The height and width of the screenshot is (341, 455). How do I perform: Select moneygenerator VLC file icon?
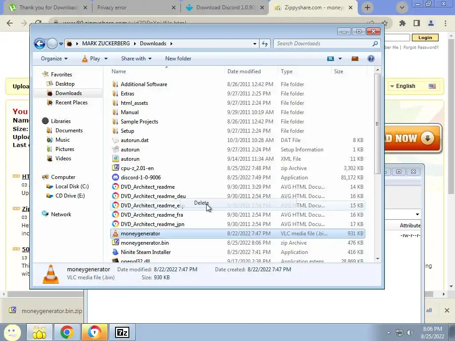coord(116,234)
